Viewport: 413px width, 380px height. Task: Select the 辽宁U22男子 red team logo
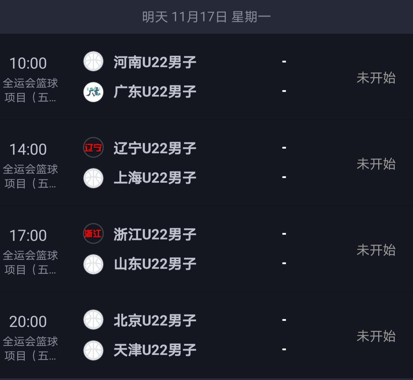click(93, 147)
